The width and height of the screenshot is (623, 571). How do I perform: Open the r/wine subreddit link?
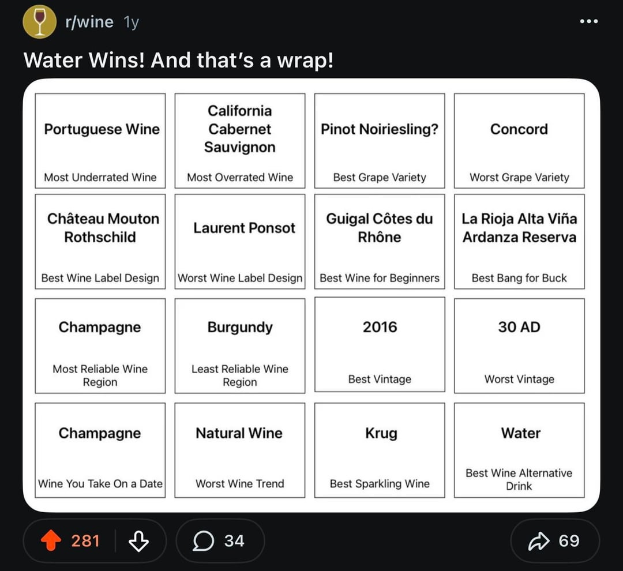pos(89,22)
